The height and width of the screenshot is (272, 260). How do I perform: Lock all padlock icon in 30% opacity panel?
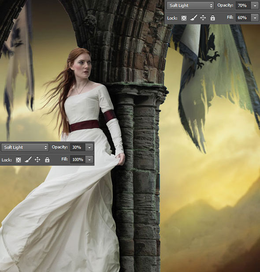click(47, 160)
